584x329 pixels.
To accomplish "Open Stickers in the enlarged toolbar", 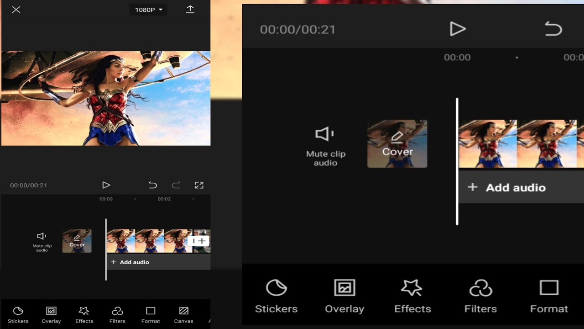I will [x=276, y=296].
